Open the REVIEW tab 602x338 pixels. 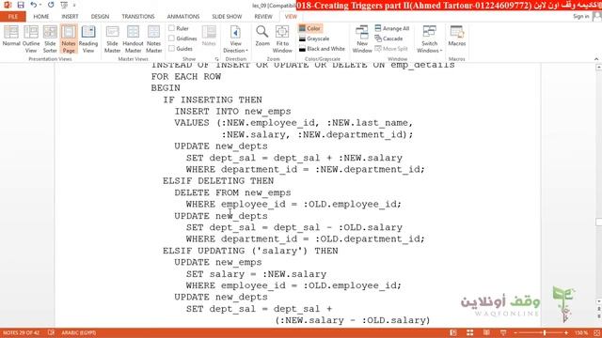263,17
